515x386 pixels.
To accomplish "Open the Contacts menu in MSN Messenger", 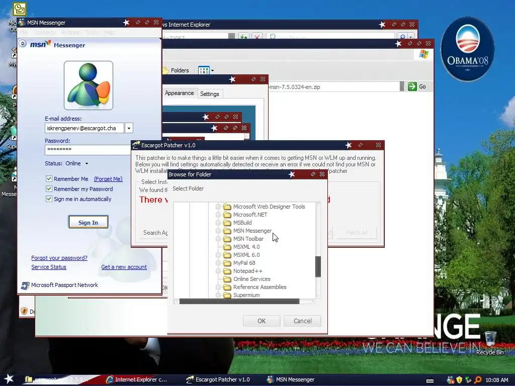I will click(45, 32).
